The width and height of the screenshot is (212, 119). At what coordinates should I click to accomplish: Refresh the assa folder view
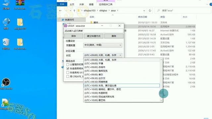point(150,11)
